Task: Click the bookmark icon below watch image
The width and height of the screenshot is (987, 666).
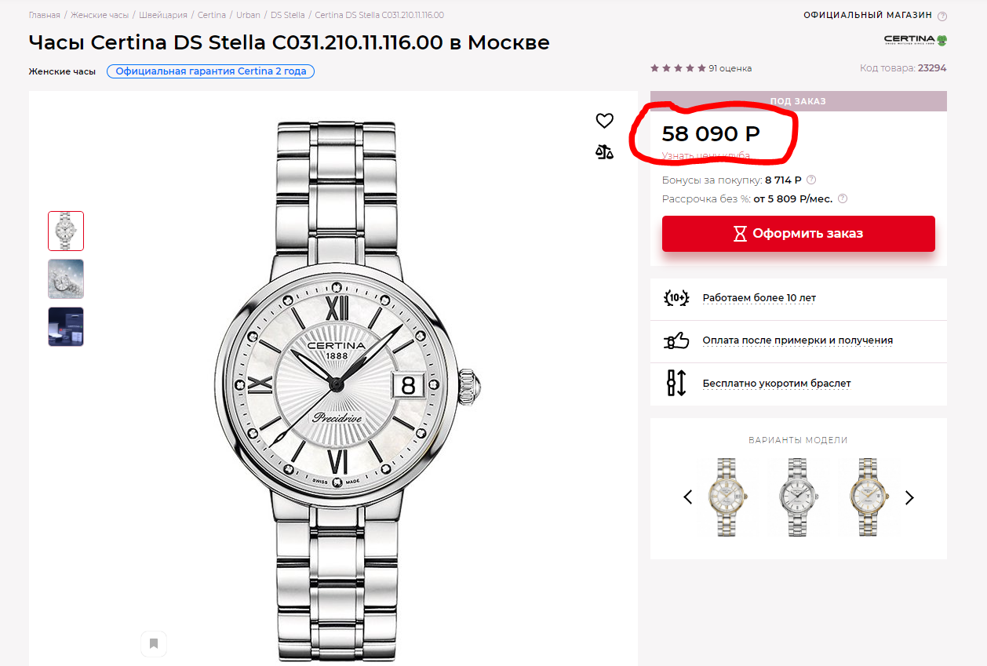Action: pos(154,644)
